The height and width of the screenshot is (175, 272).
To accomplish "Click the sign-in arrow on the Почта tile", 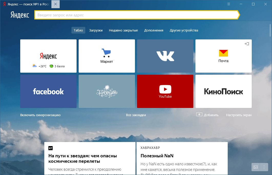I will click(x=247, y=44).
